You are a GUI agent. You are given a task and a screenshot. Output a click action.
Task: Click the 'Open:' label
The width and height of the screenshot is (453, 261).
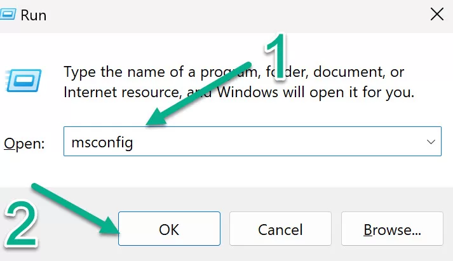24,144
